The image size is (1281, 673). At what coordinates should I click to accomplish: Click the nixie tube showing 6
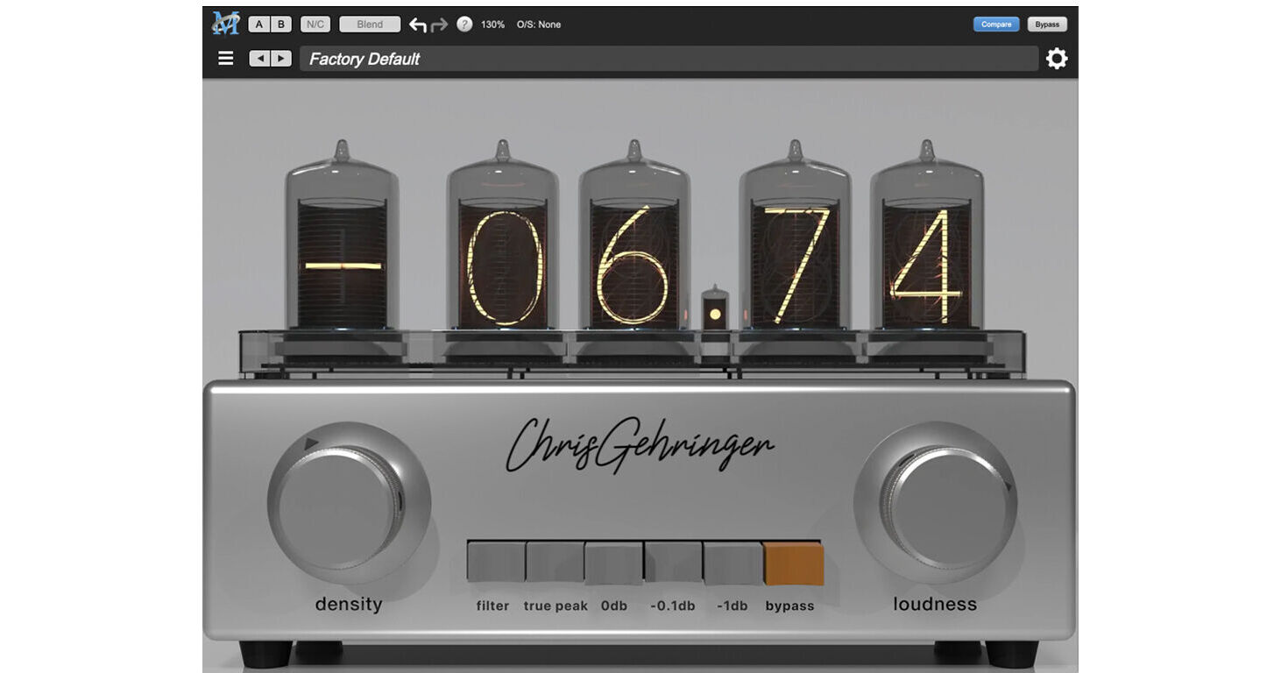coord(633,237)
